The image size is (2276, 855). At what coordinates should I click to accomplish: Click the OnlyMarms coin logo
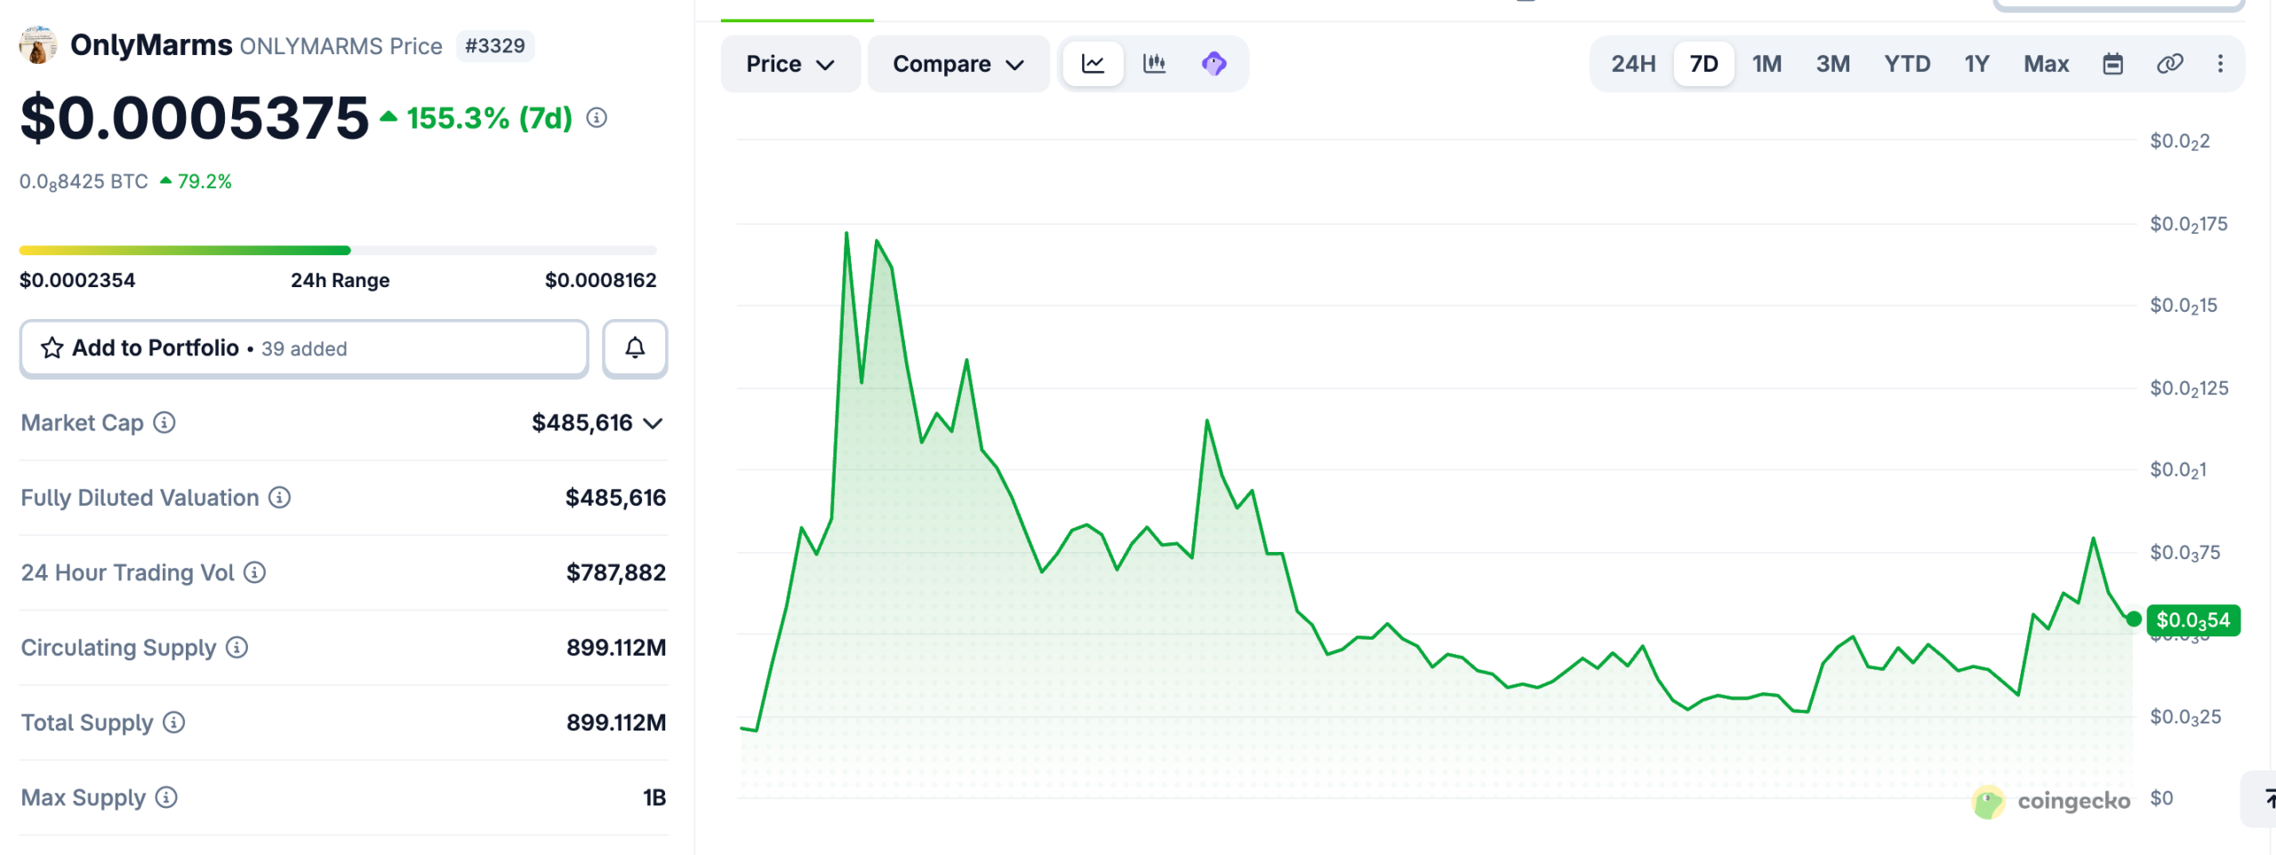38,45
